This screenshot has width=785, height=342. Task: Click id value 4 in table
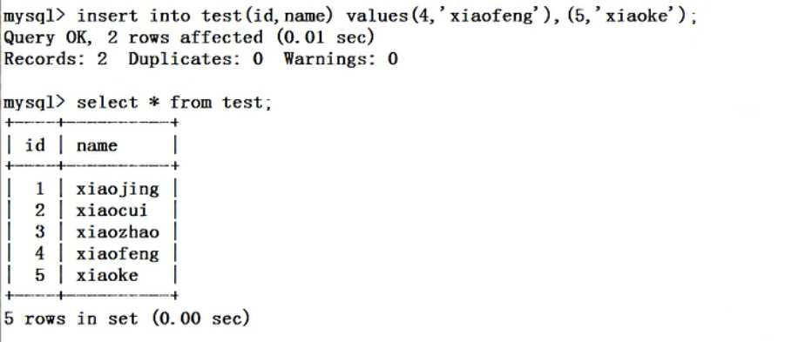pyautogui.click(x=39, y=253)
